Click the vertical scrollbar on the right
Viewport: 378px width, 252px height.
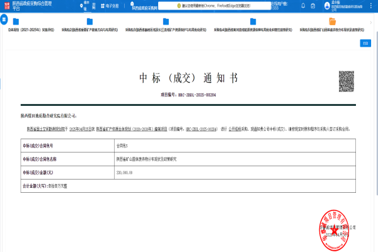point(377,113)
